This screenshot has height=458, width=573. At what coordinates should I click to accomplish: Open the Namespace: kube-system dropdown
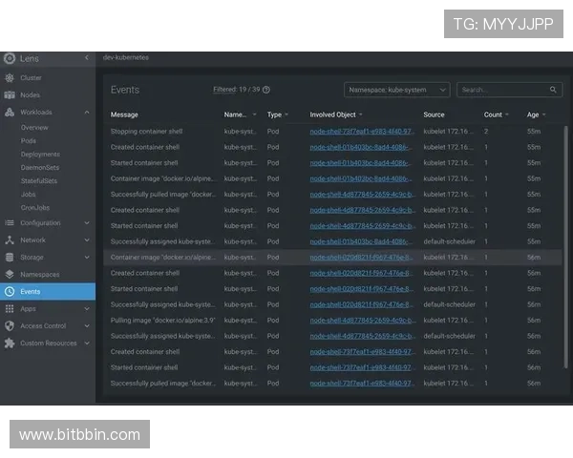coord(396,90)
